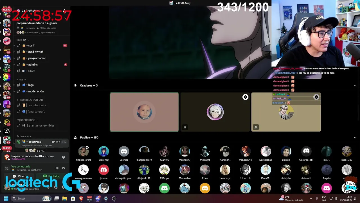This screenshot has height=203, width=360.
Task: Show hidden system tray icons
Action: pyautogui.click(x=311, y=198)
